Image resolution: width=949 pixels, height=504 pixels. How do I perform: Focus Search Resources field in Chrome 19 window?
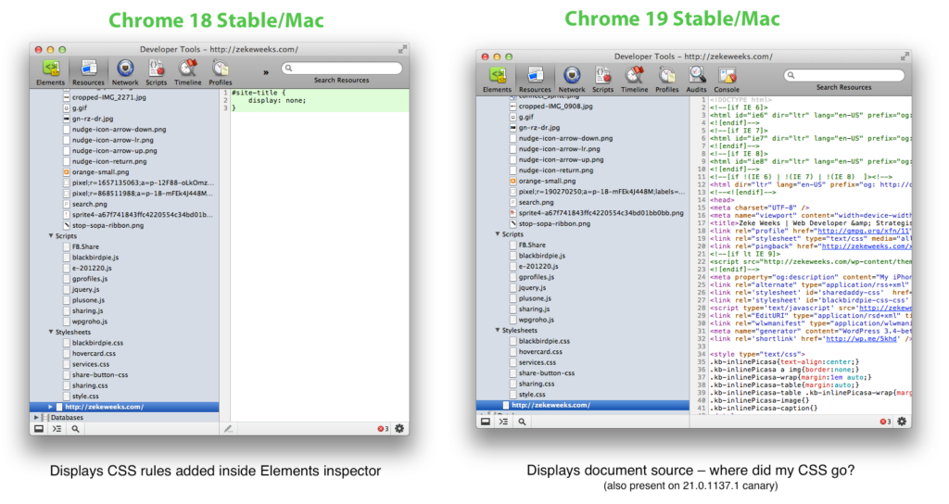coord(844,75)
